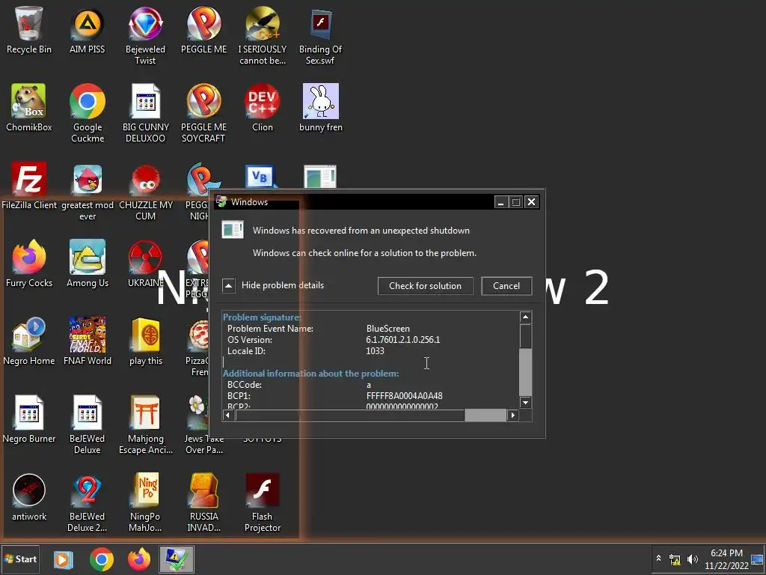This screenshot has width=766, height=575.
Task: Open the network tray icon
Action: click(x=675, y=560)
